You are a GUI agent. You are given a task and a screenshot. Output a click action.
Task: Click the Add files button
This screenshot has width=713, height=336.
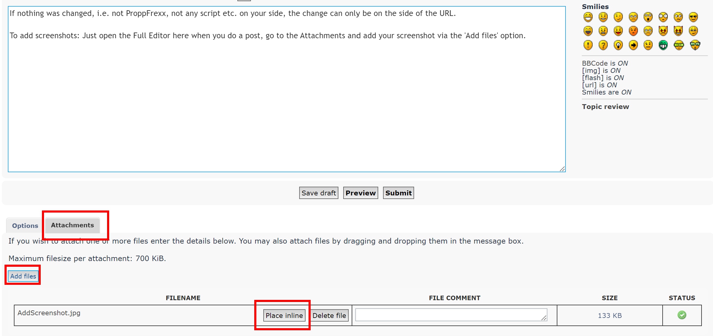pos(23,276)
